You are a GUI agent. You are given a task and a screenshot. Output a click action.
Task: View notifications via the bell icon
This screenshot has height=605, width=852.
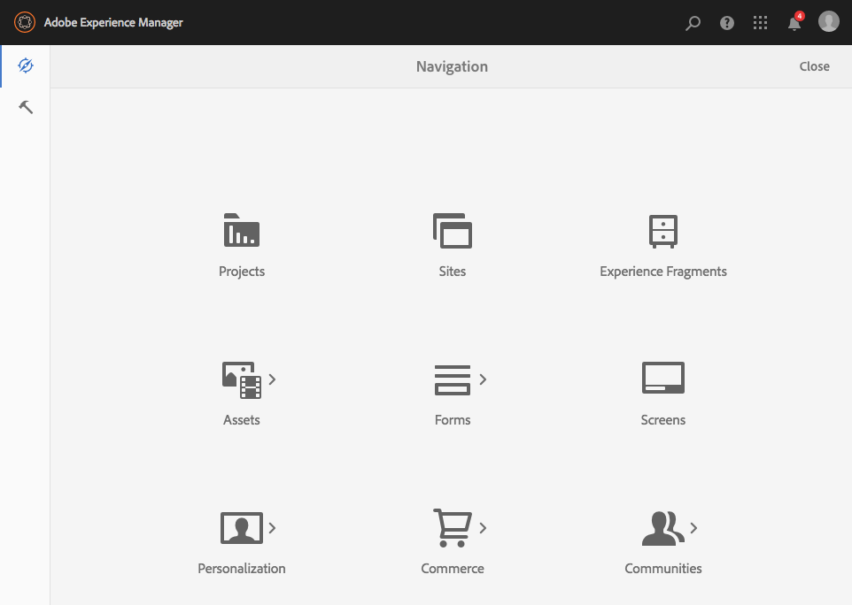[x=794, y=24]
